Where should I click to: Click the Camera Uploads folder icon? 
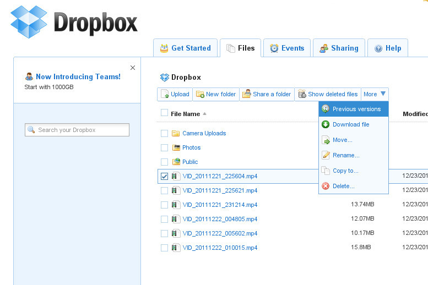click(x=176, y=133)
